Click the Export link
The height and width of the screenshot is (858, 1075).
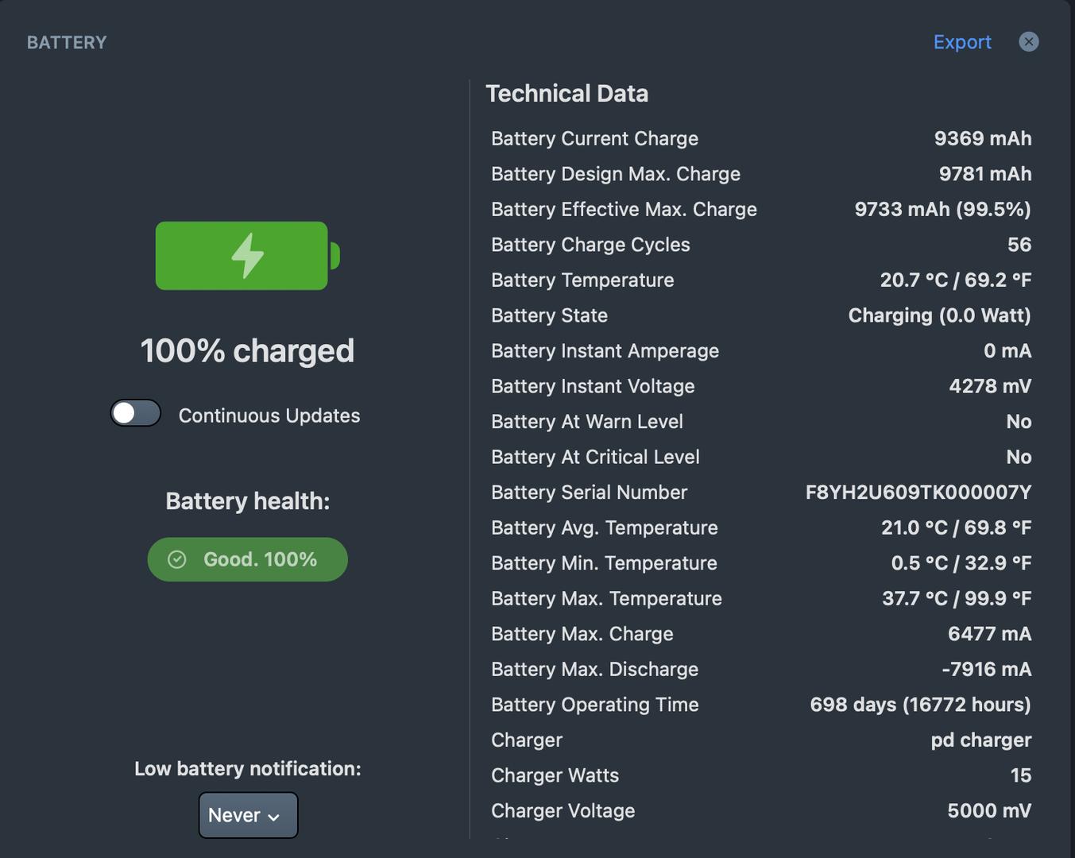[x=961, y=42]
